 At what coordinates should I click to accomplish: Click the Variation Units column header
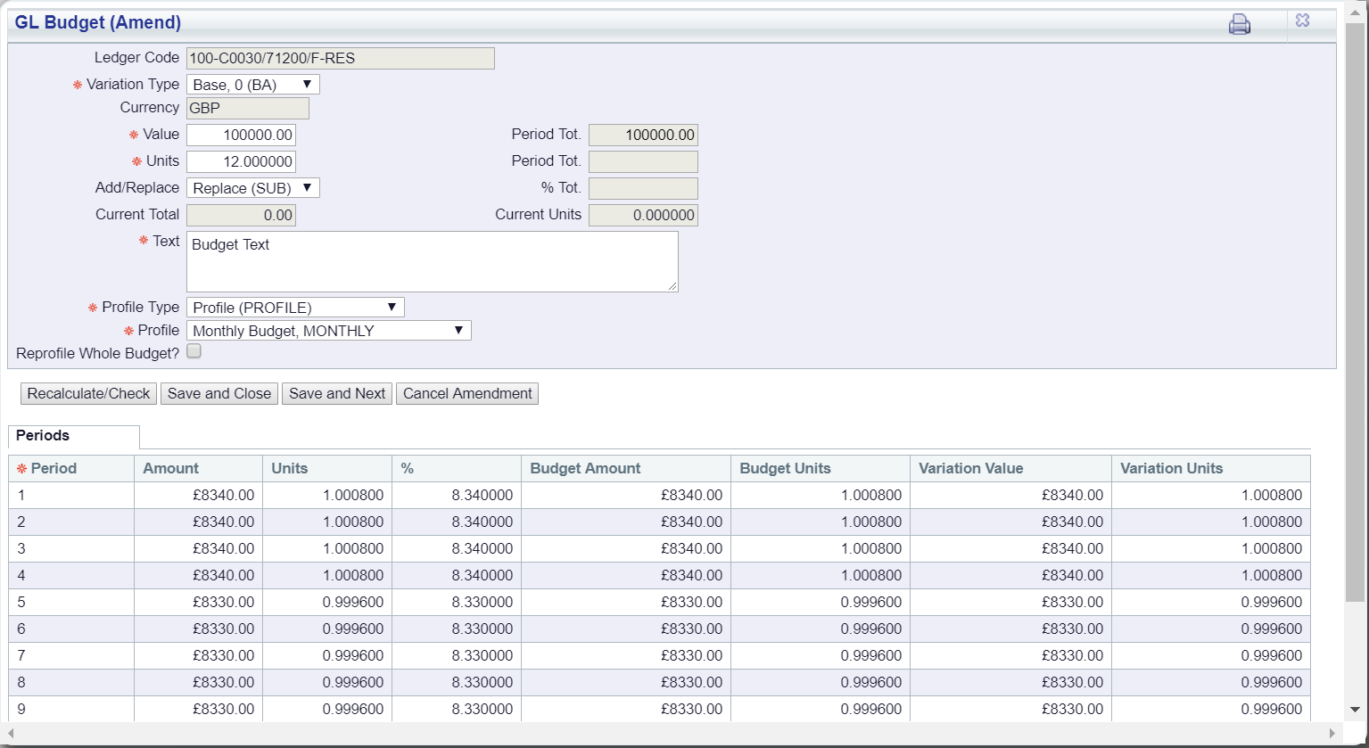[1211, 468]
